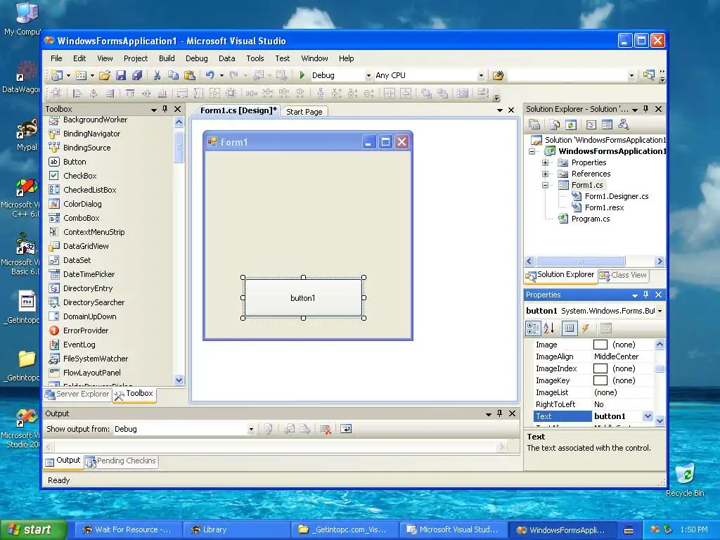
Task: Click button1 on the Form1 designer
Action: (x=303, y=298)
